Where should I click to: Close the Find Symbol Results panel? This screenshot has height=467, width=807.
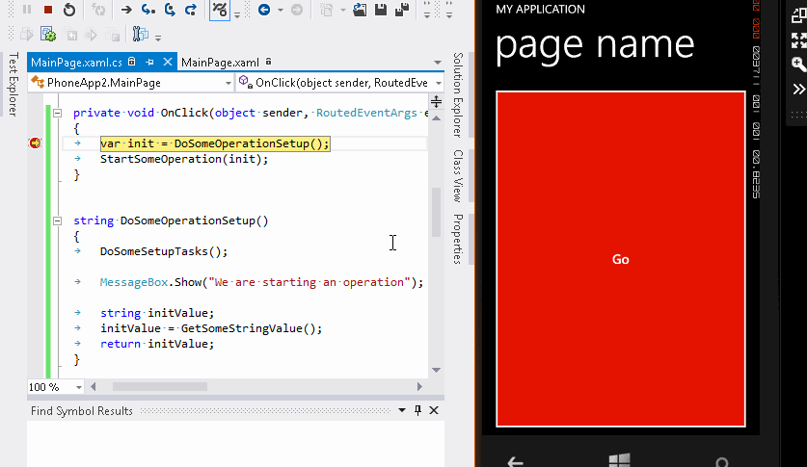pos(434,411)
